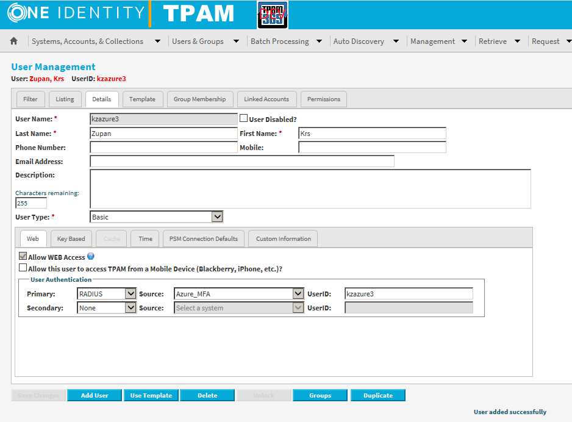Open the Secondary authentication dropdown

pos(107,308)
